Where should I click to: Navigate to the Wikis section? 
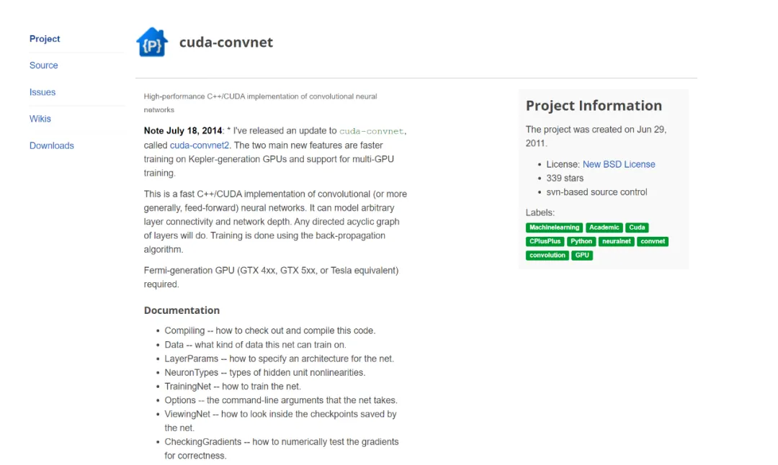click(x=40, y=119)
